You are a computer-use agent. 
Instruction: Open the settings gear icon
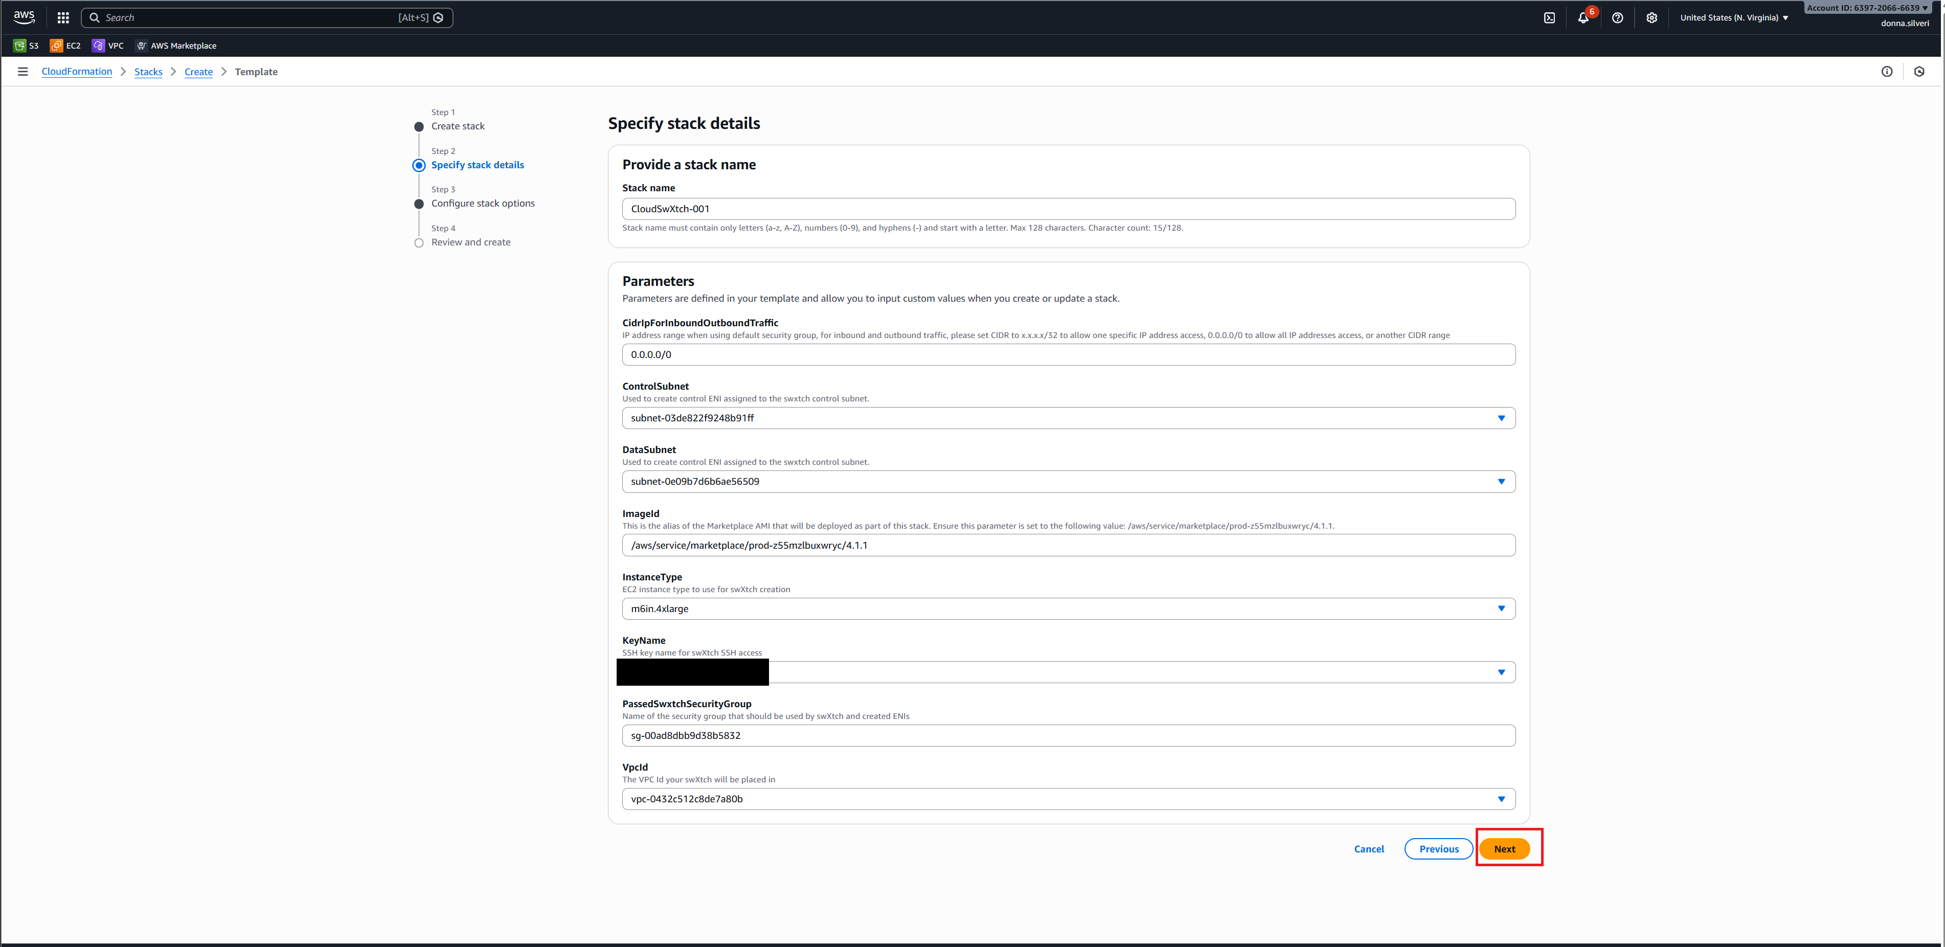pyautogui.click(x=1652, y=17)
